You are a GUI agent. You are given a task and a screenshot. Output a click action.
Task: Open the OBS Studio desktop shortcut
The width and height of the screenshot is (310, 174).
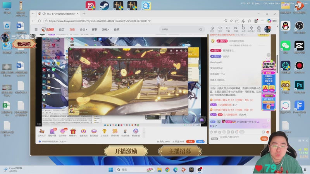299,27
